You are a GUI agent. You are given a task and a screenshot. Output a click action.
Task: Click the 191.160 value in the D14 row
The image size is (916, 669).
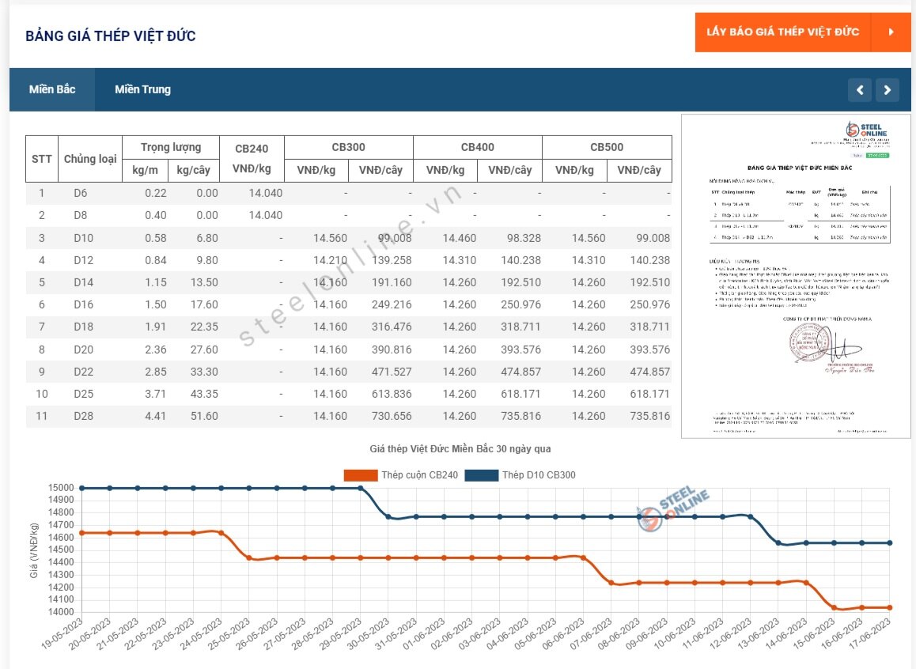tap(392, 282)
